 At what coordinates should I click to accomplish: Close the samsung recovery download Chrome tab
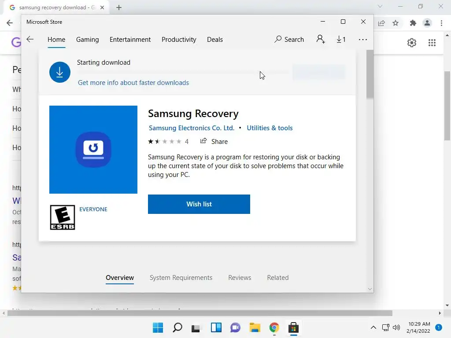[x=102, y=7]
